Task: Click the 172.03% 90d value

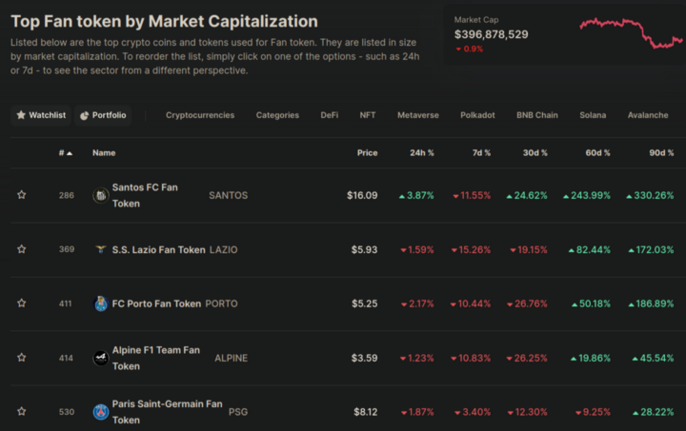Action: tap(651, 250)
